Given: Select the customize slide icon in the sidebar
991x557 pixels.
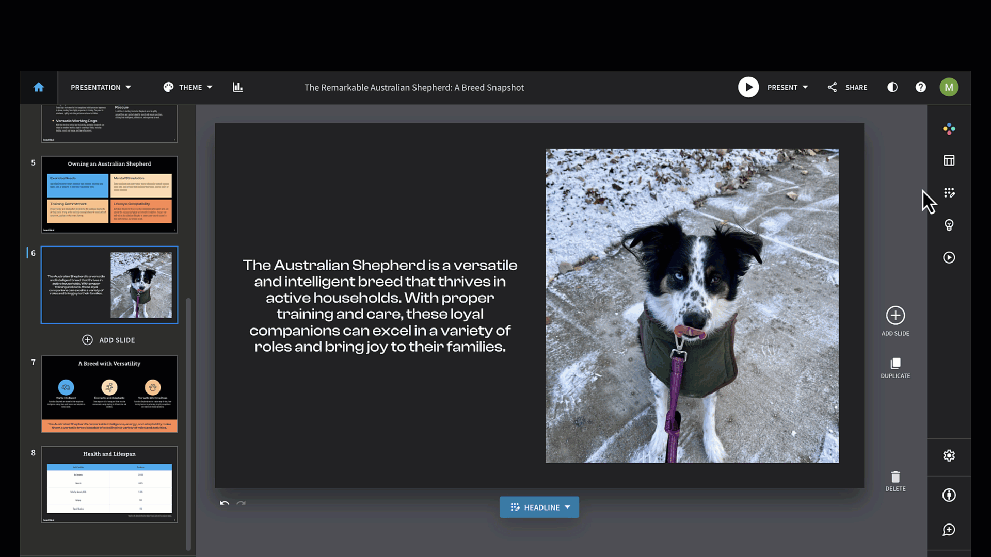Looking at the screenshot, I should coord(949,193).
